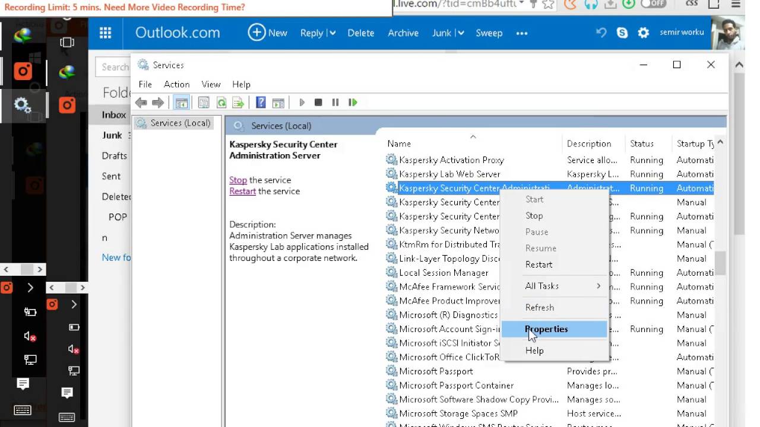Click Archive button in Outlook toolbar
760x427 pixels.
[403, 33]
